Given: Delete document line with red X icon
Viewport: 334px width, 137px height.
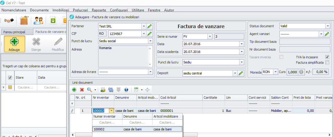Looking at the screenshot, I should pyautogui.click(x=82, y=90).
